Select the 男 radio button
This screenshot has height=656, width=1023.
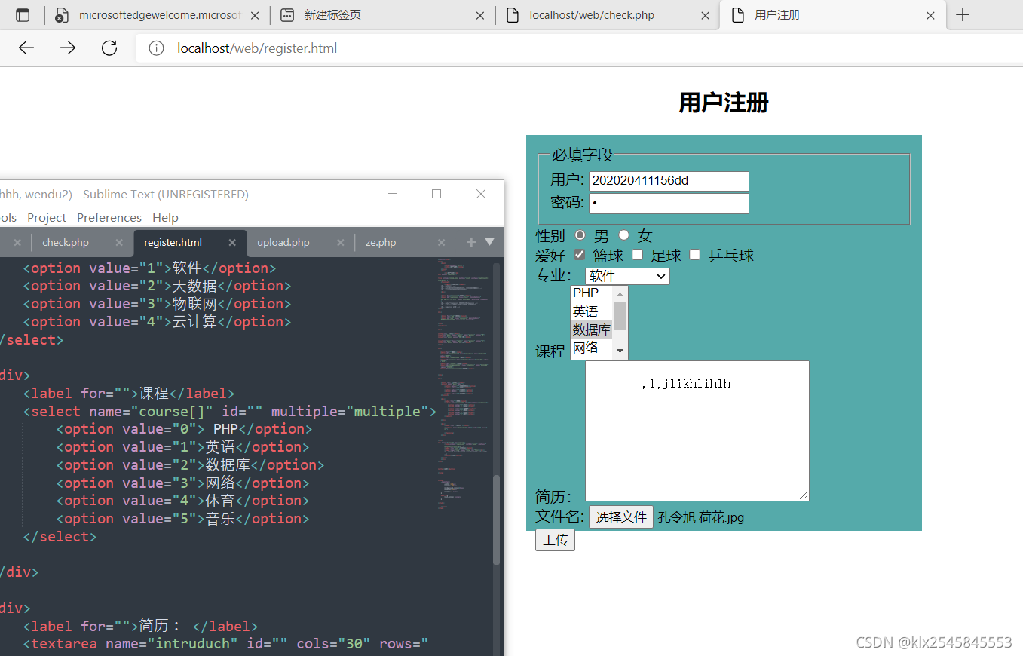point(580,235)
